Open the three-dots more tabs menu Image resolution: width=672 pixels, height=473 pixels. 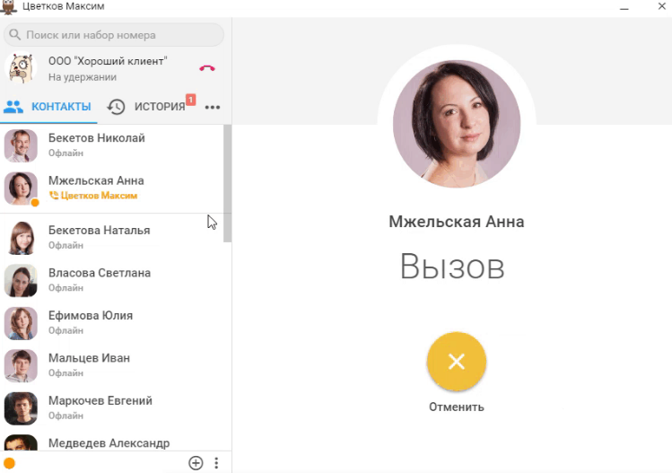(x=213, y=107)
